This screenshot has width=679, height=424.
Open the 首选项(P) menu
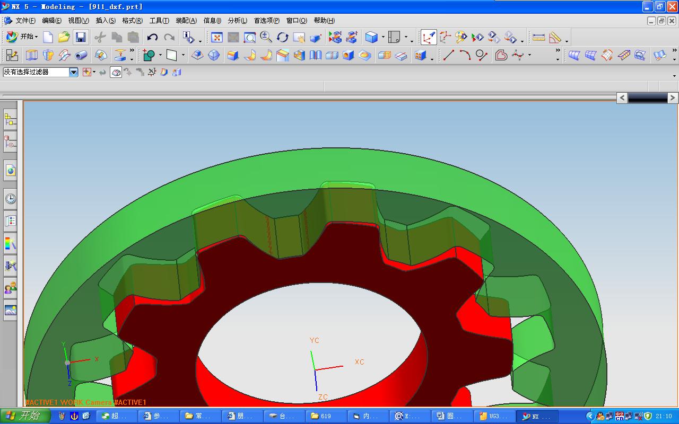266,21
